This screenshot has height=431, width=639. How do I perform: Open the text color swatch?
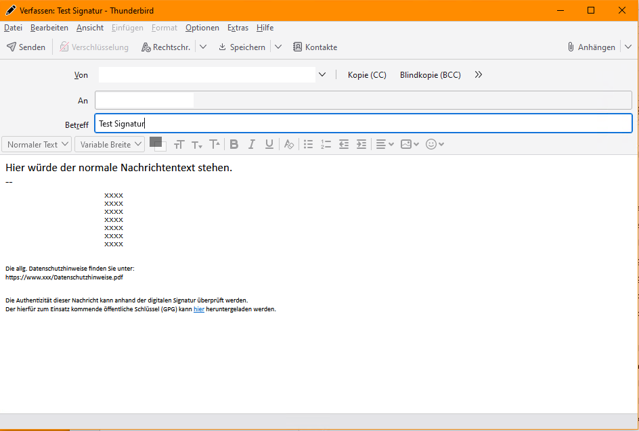pos(155,142)
